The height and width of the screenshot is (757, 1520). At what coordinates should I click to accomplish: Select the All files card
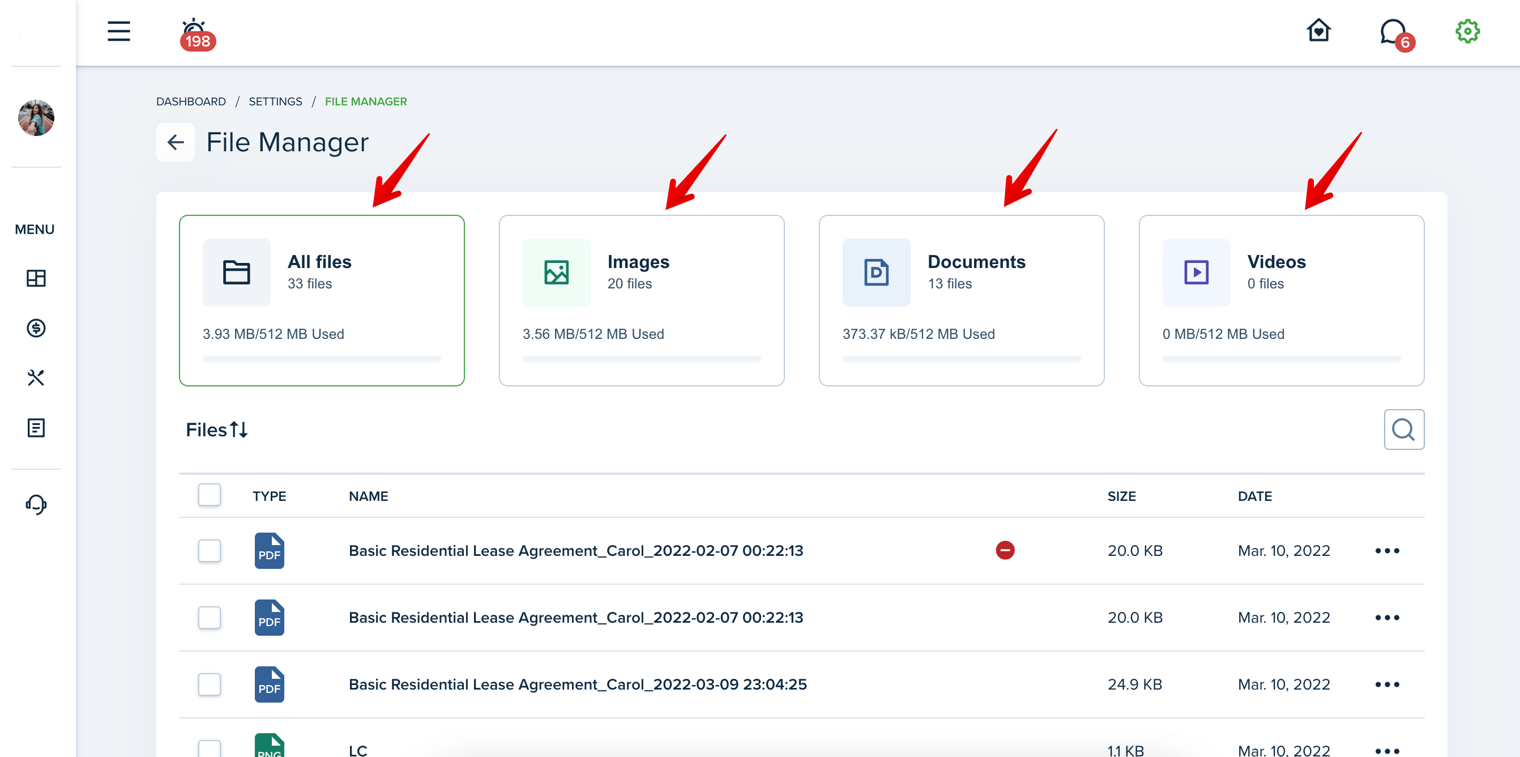322,300
